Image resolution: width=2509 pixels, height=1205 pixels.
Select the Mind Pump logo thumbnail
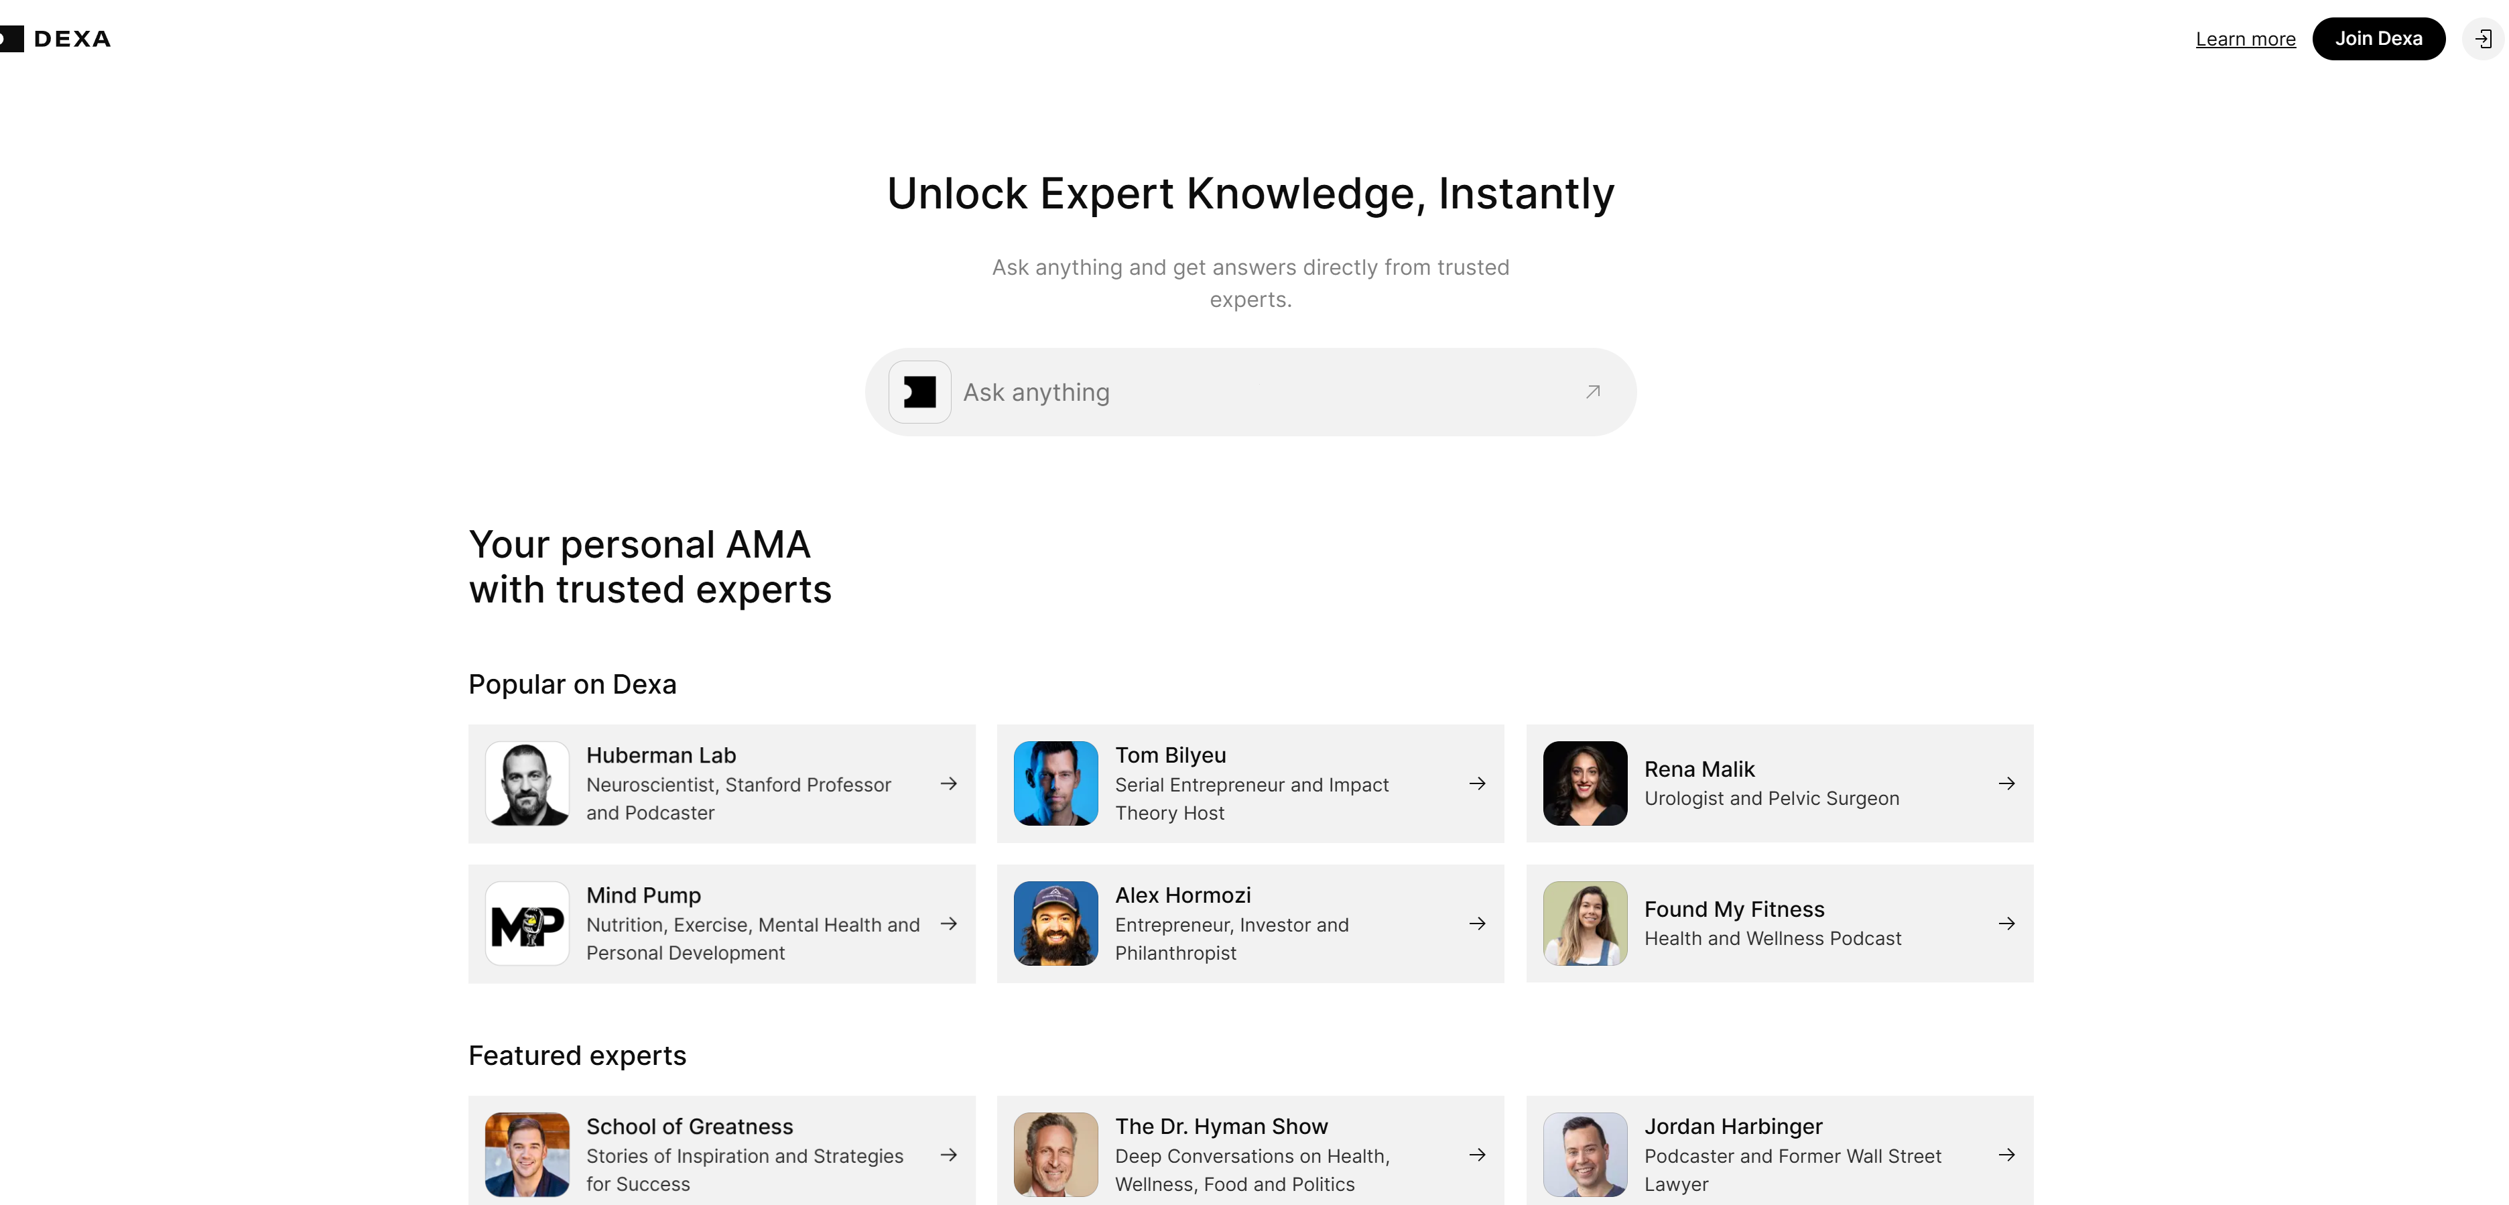click(527, 924)
